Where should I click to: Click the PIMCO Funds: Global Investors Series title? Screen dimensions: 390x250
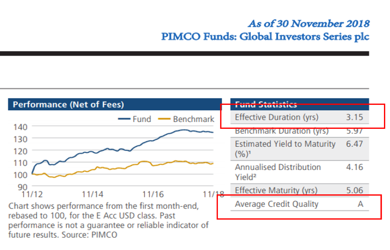(265, 37)
